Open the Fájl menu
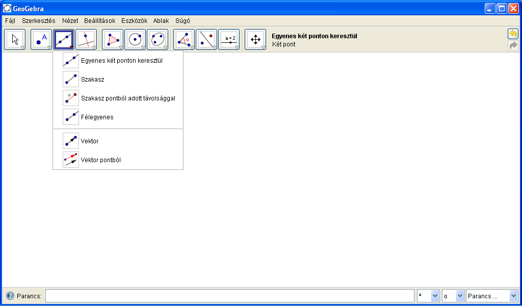 (10, 20)
